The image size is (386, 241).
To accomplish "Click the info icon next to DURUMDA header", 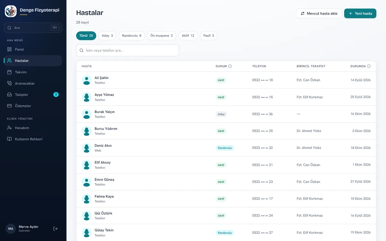I will (x=369, y=66).
